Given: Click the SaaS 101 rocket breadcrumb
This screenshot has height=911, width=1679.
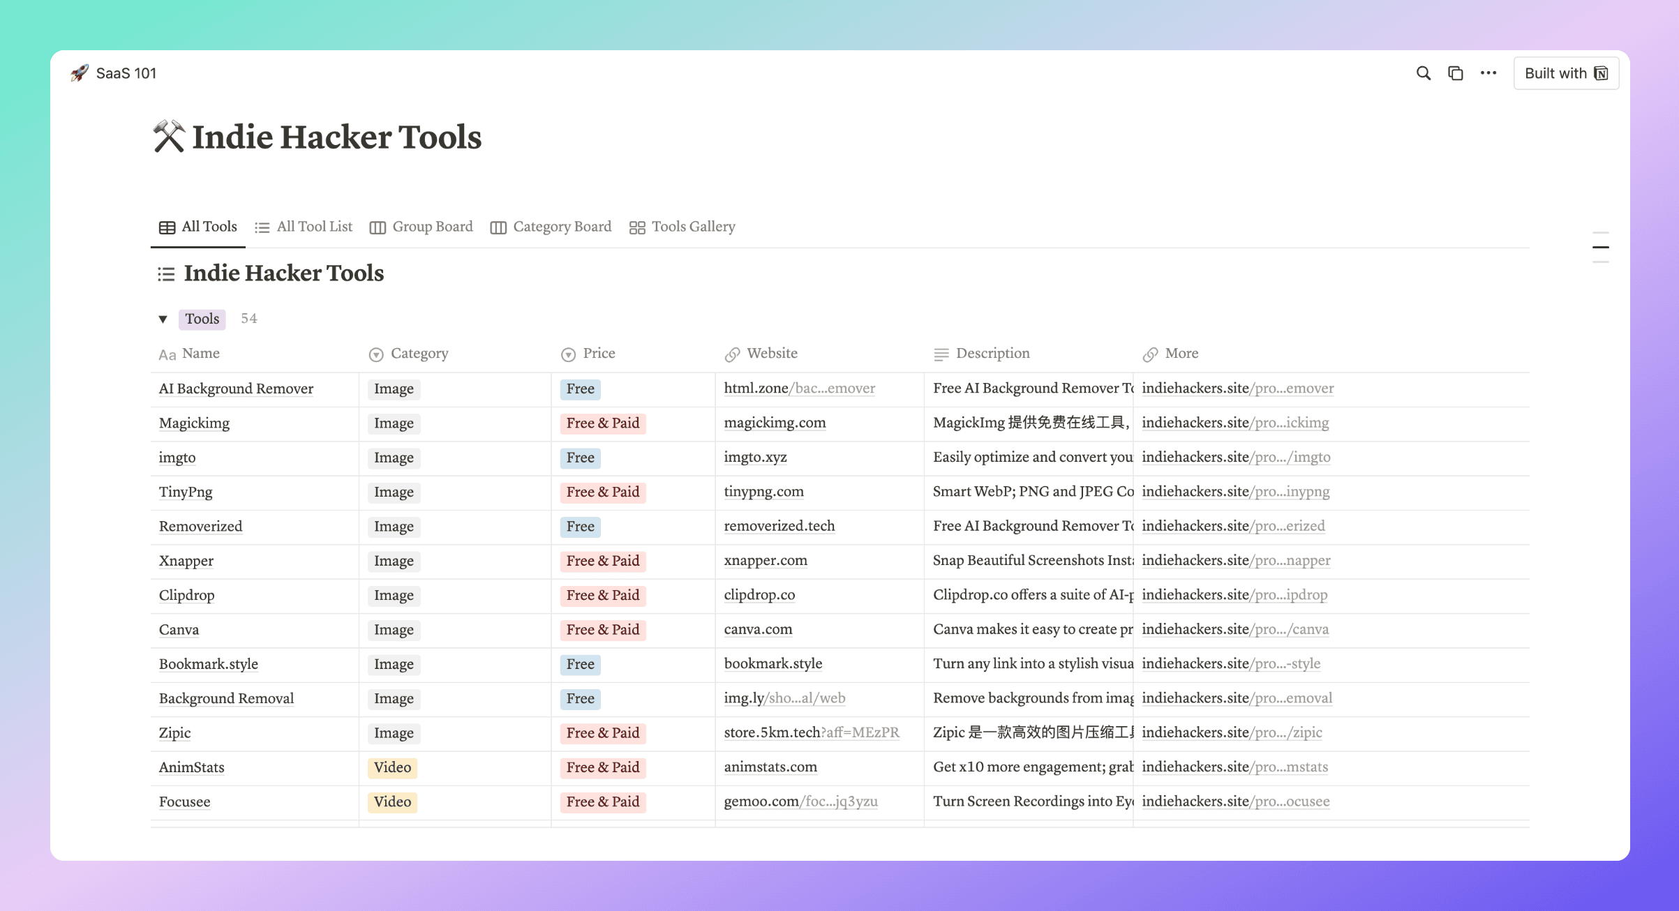Looking at the screenshot, I should (114, 73).
